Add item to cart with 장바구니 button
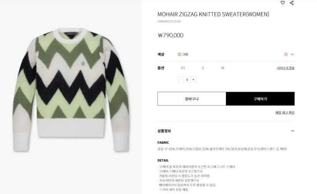This screenshot has width=317, height=194. pyautogui.click(x=192, y=99)
